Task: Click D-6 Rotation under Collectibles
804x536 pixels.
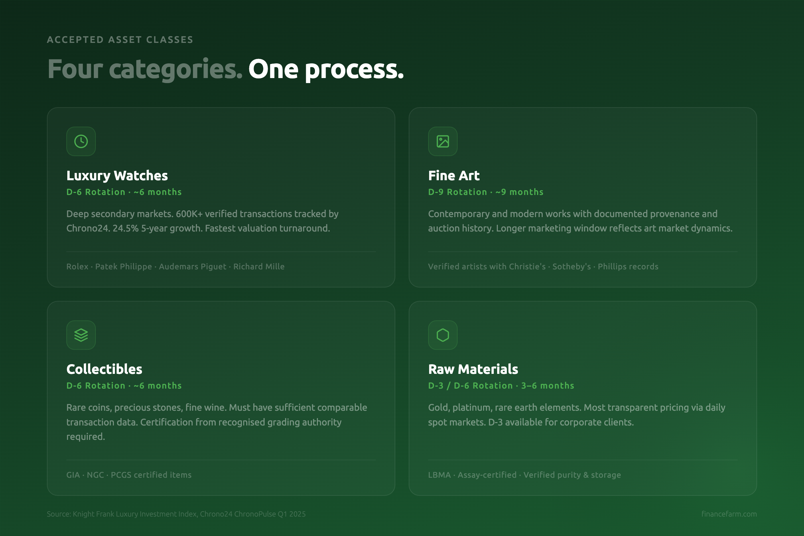Action: (x=124, y=386)
